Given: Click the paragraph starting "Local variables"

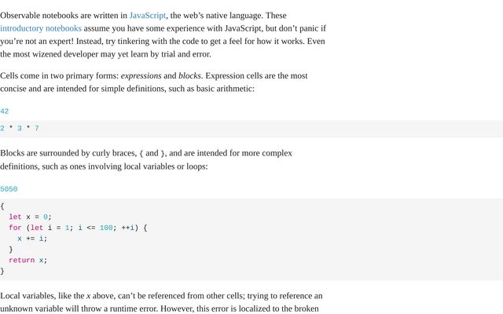Looking at the screenshot, I should [x=161, y=302].
